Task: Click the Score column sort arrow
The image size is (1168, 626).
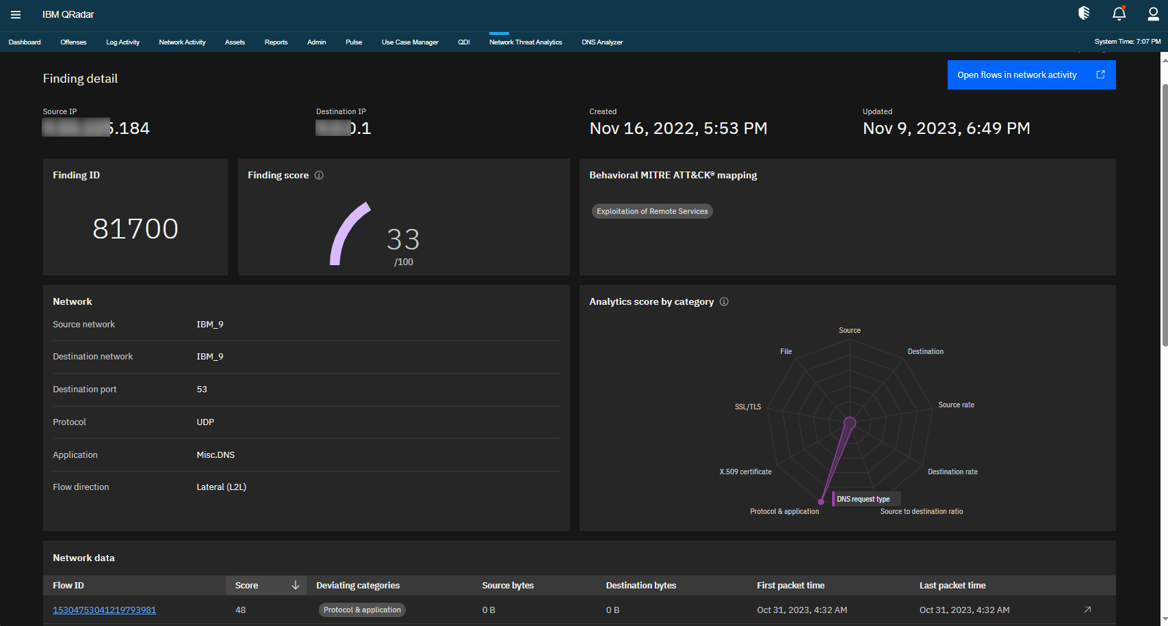Action: pos(296,585)
